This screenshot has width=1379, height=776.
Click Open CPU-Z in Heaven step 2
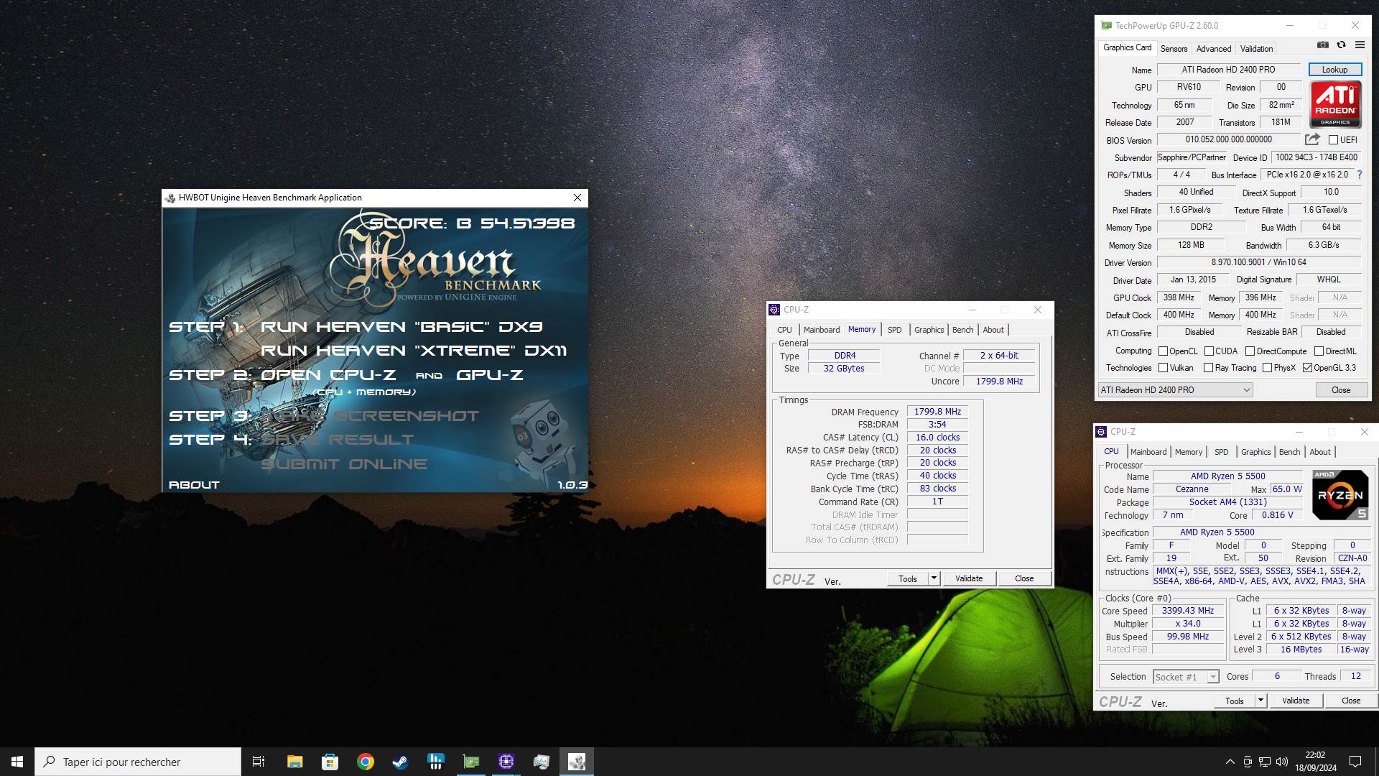click(x=328, y=375)
